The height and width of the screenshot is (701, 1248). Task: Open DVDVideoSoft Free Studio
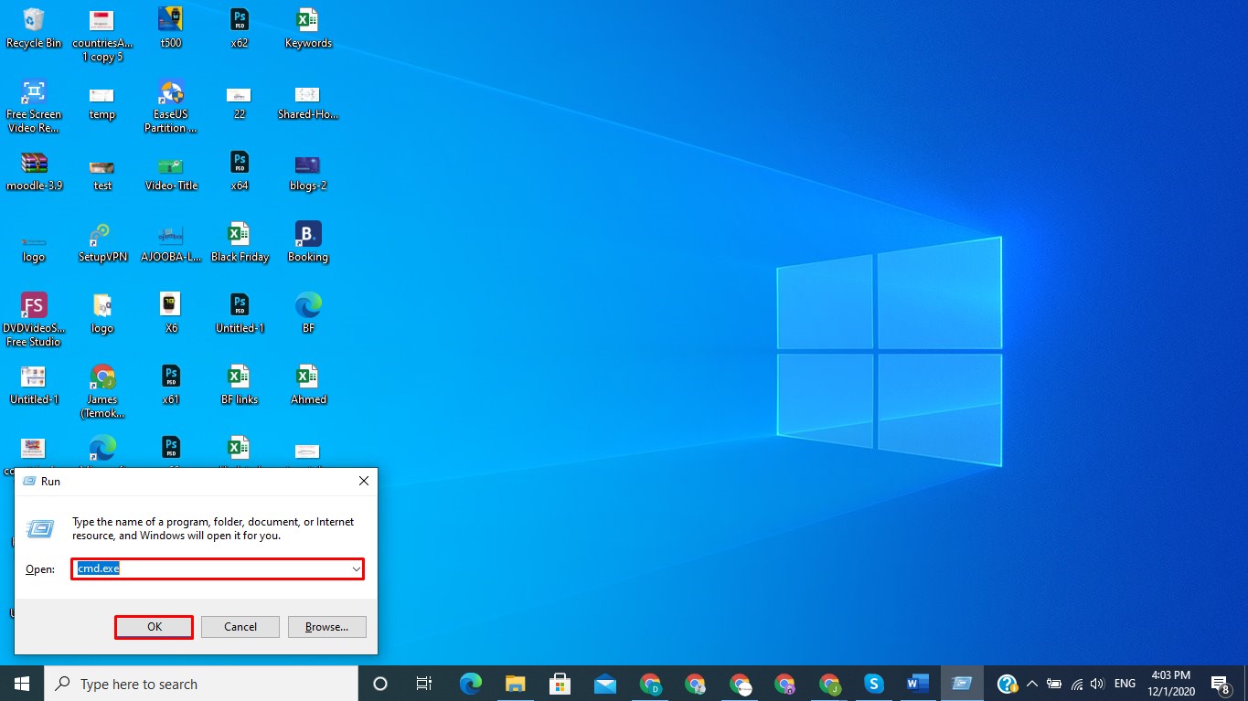[34, 304]
